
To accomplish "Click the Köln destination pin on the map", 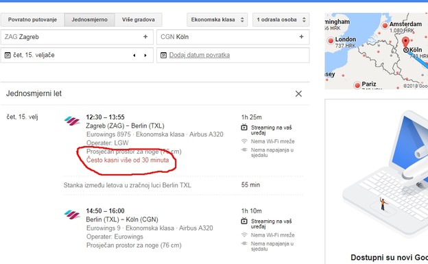I will pos(405,43).
